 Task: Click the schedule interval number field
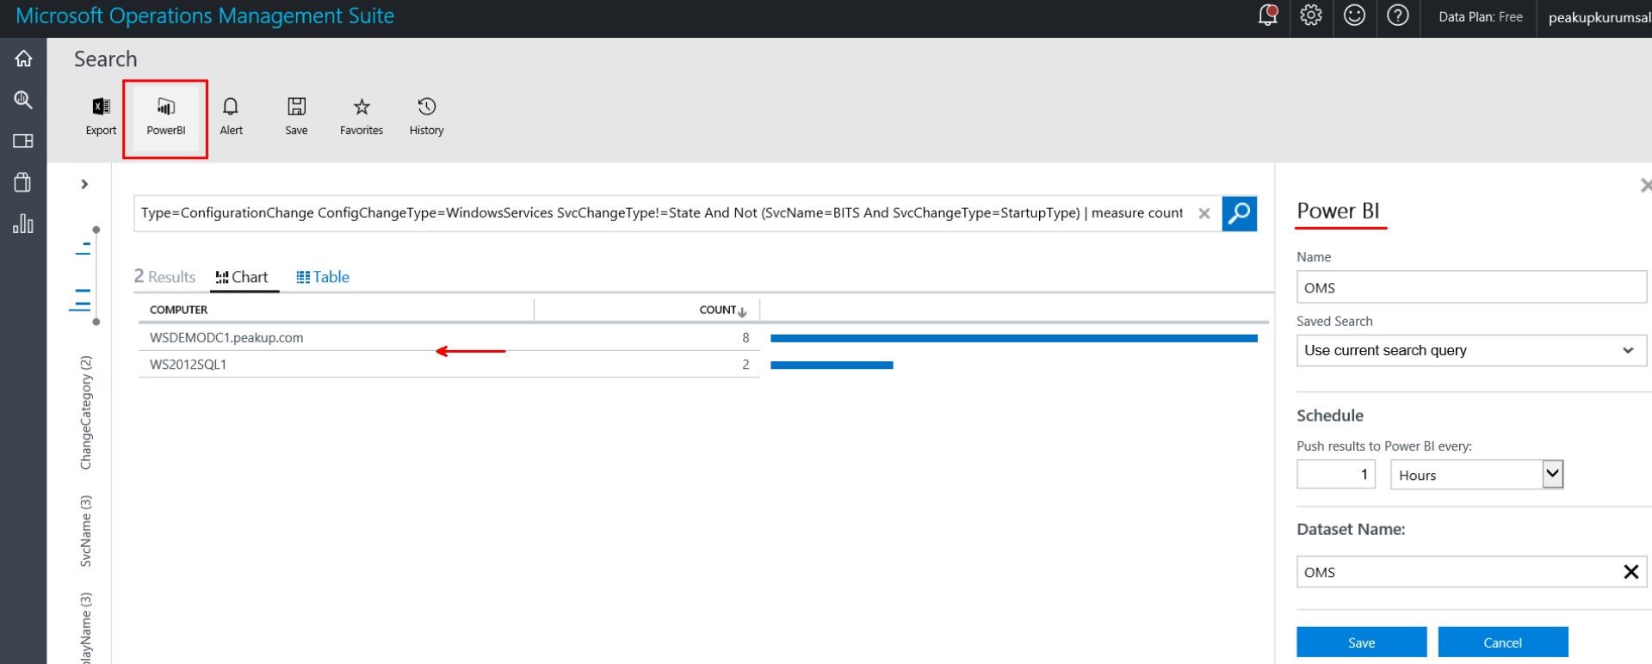[1336, 475]
